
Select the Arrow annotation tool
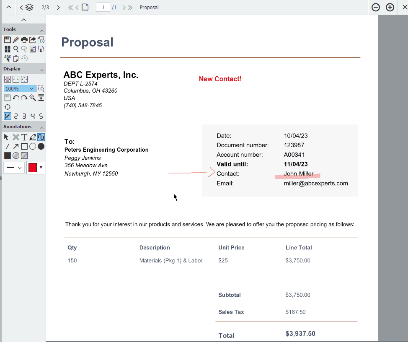(x=15, y=146)
